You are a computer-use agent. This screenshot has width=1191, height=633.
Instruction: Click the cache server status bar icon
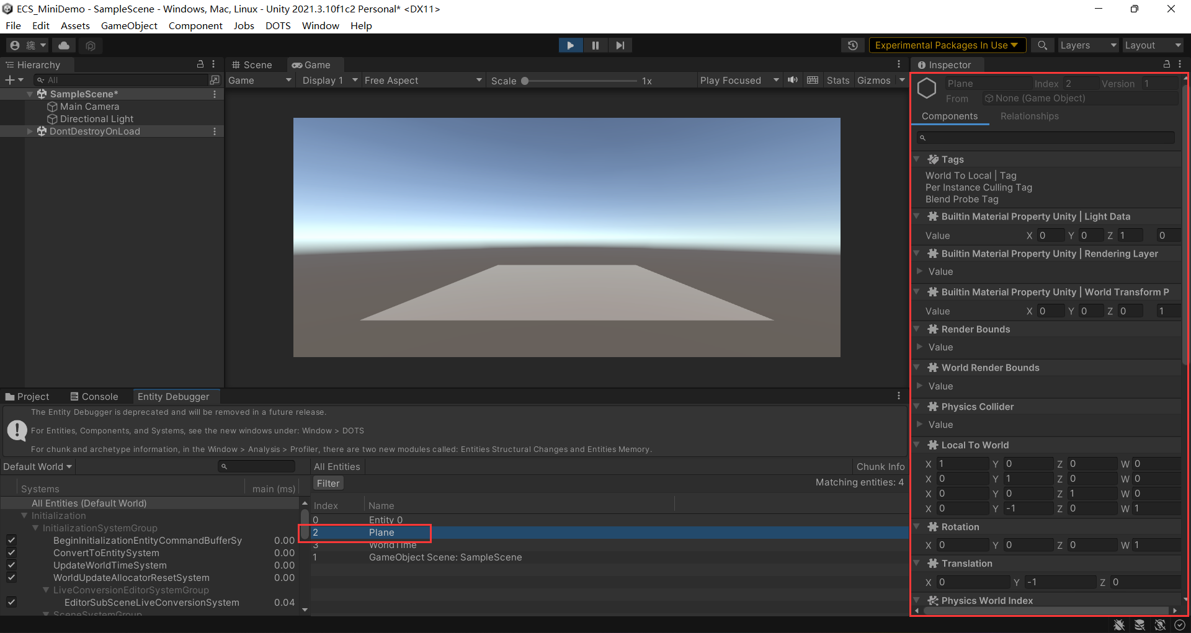(x=1140, y=625)
